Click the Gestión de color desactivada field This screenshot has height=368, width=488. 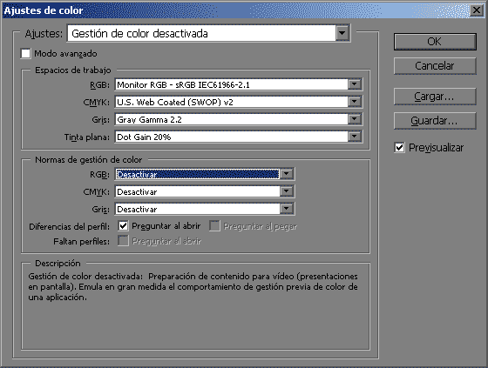coord(201,33)
